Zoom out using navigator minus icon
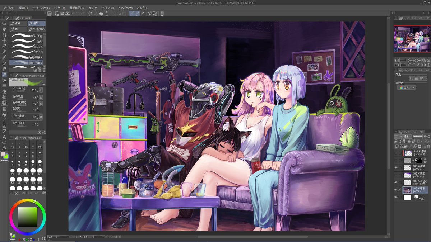Image resolution: width=431 pixels, height=242 pixels. 409,61
